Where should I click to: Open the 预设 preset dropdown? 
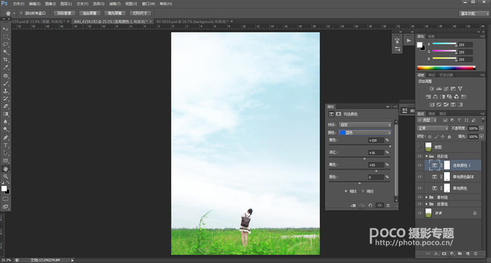(365, 124)
